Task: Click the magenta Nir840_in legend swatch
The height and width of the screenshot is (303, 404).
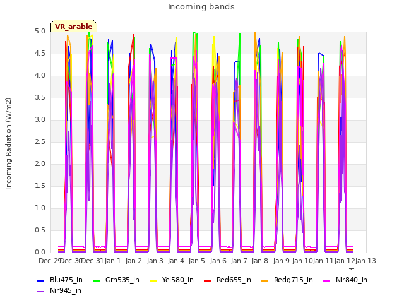Action: [x=327, y=280]
